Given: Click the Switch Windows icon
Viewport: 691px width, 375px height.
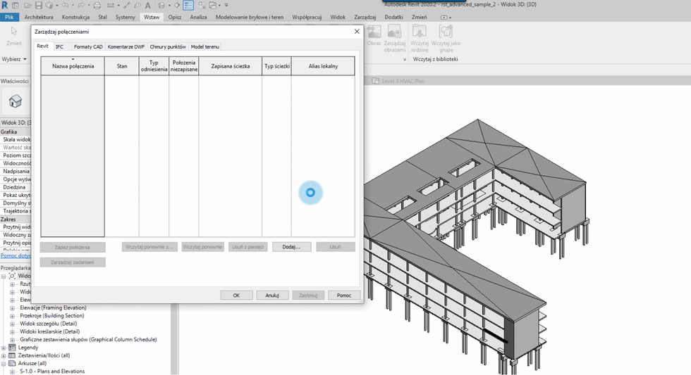Looking at the screenshot, I should (x=213, y=5).
